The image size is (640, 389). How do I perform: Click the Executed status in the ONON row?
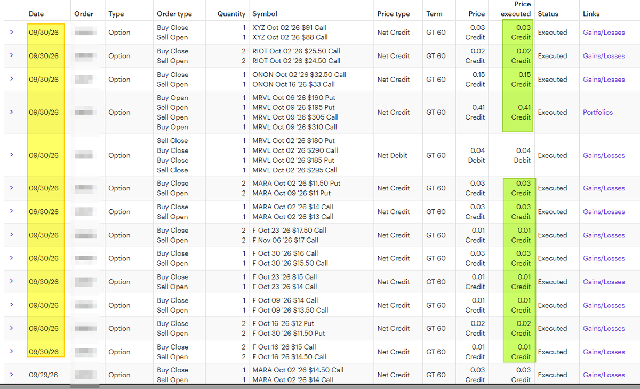pyautogui.click(x=553, y=80)
